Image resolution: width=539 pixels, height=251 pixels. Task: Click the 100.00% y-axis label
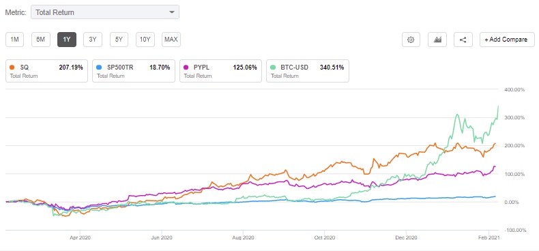tap(514, 174)
